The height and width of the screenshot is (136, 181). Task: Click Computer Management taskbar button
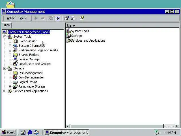(x=66, y=132)
